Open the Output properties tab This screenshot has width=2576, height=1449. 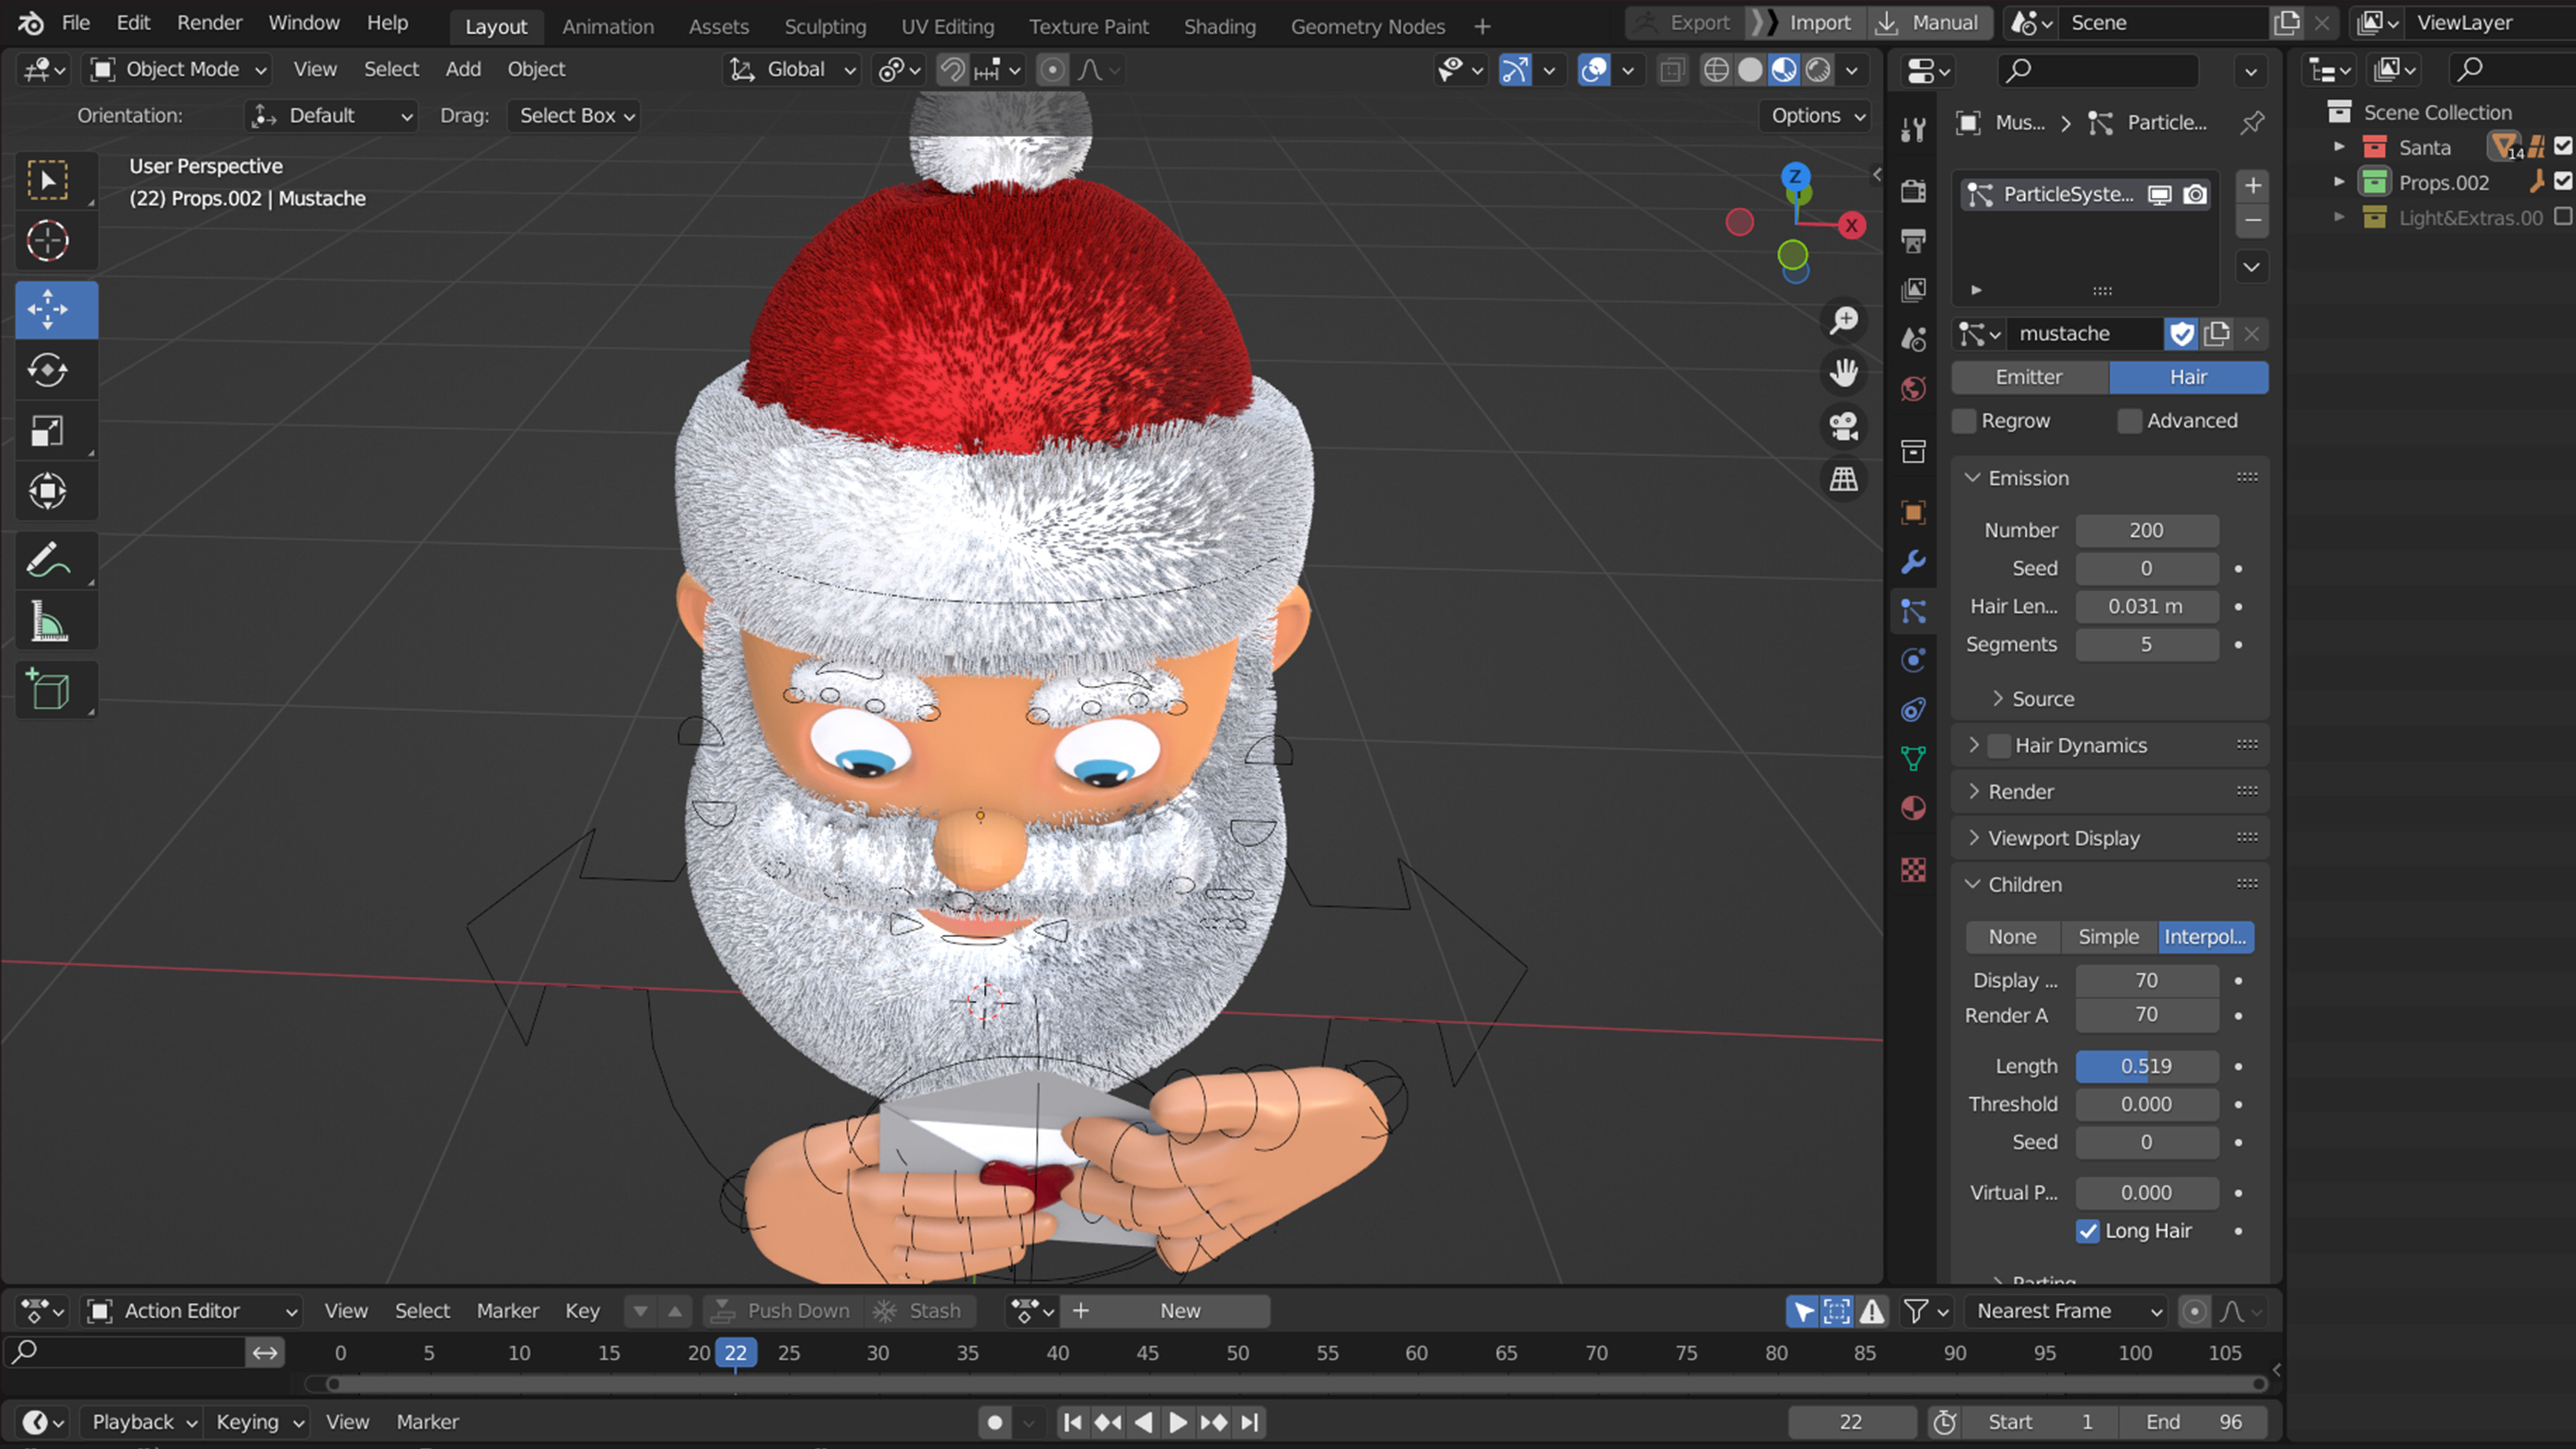pos(1913,241)
